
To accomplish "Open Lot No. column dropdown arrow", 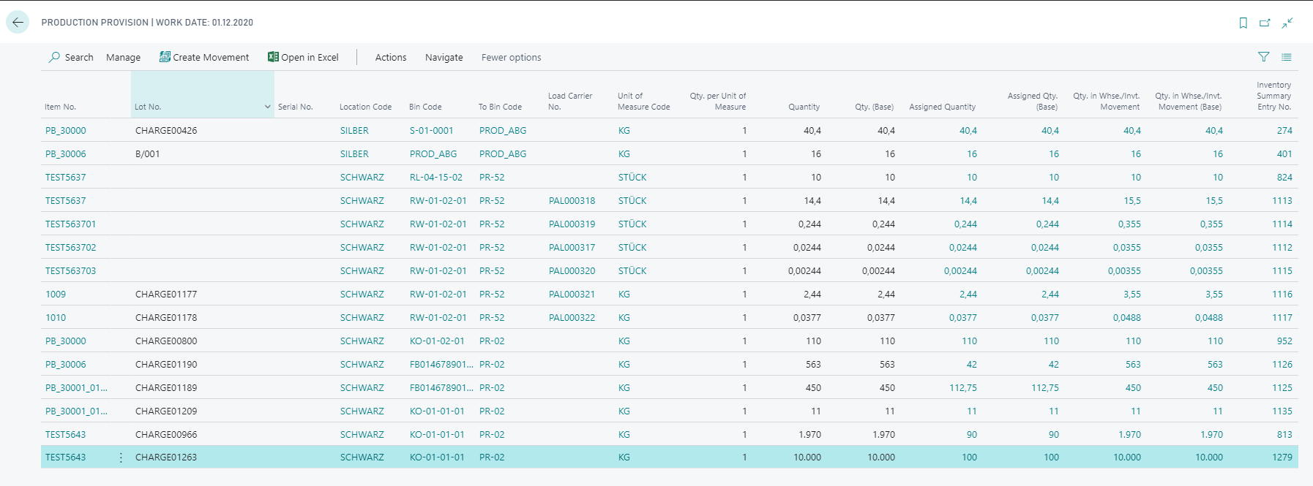I will pos(267,107).
